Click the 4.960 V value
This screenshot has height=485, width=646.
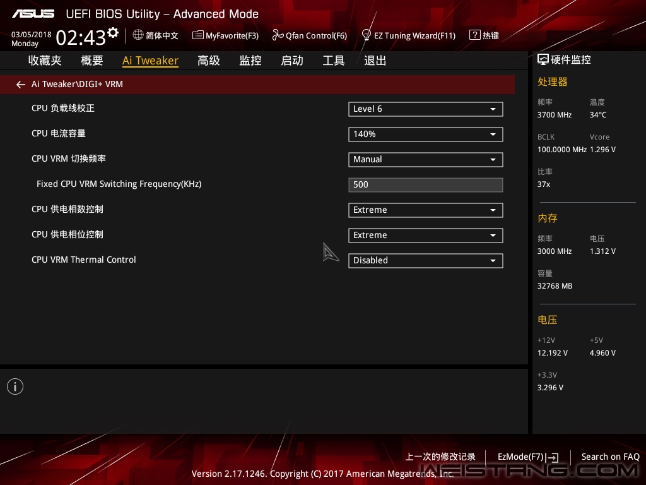coord(602,353)
